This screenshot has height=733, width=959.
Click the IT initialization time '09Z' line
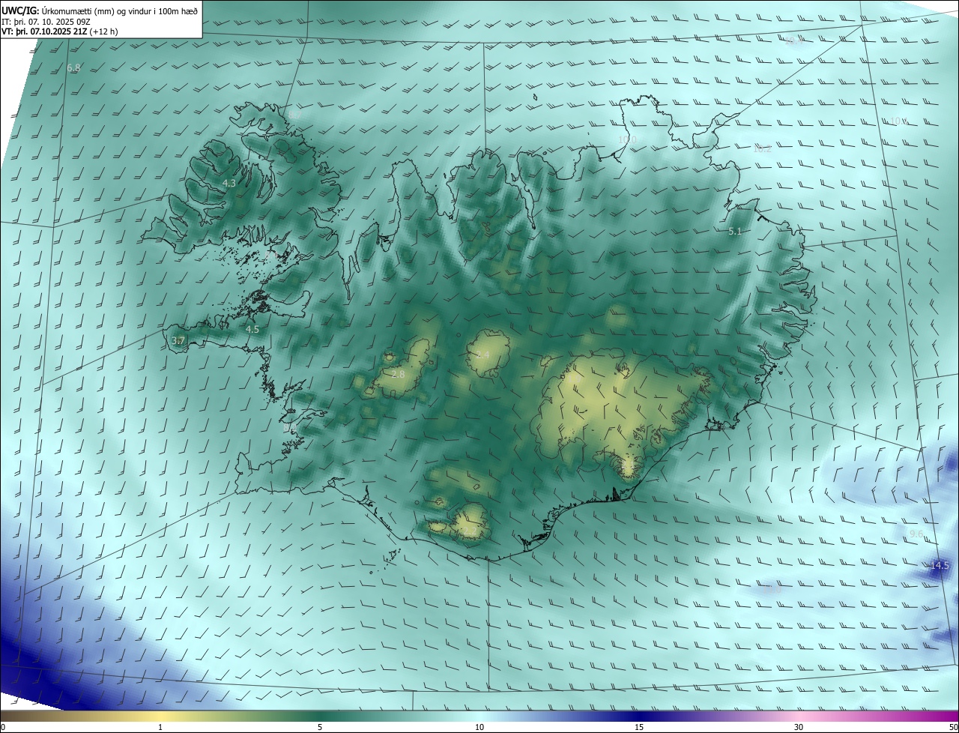tap(46, 21)
